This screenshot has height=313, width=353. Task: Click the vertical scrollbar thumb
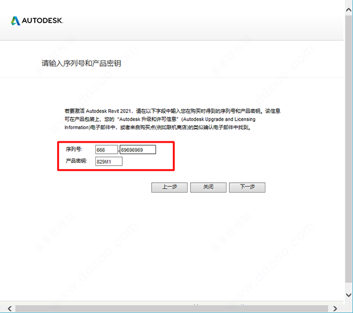point(349,149)
